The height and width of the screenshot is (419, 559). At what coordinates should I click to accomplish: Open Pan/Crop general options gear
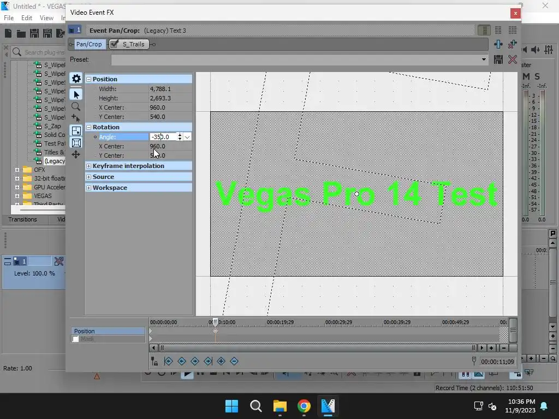[76, 79]
